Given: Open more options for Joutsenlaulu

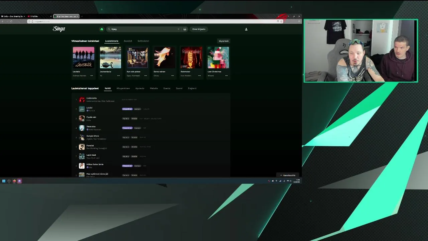Looking at the screenshot, I should click(x=118, y=76).
